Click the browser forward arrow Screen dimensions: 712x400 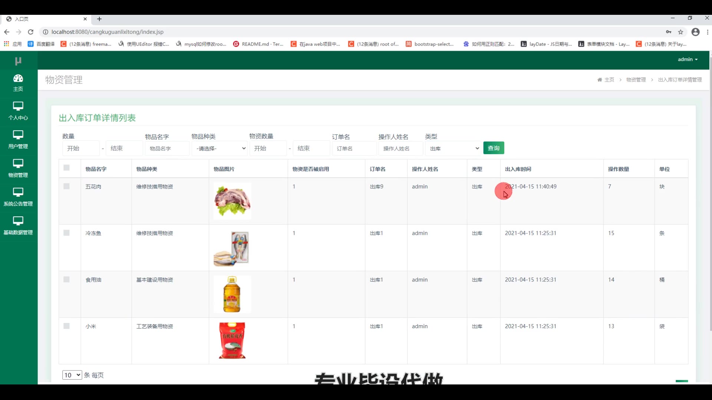(19, 32)
